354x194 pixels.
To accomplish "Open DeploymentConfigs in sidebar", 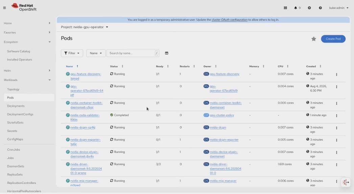I will pos(20,114).
